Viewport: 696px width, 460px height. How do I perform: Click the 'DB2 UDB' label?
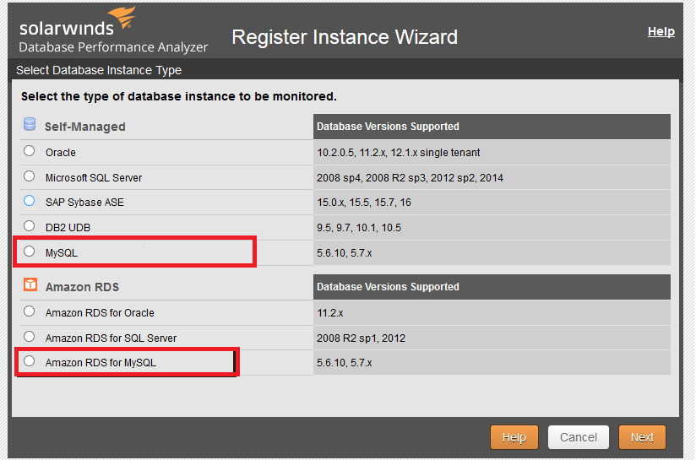pyautogui.click(x=68, y=228)
